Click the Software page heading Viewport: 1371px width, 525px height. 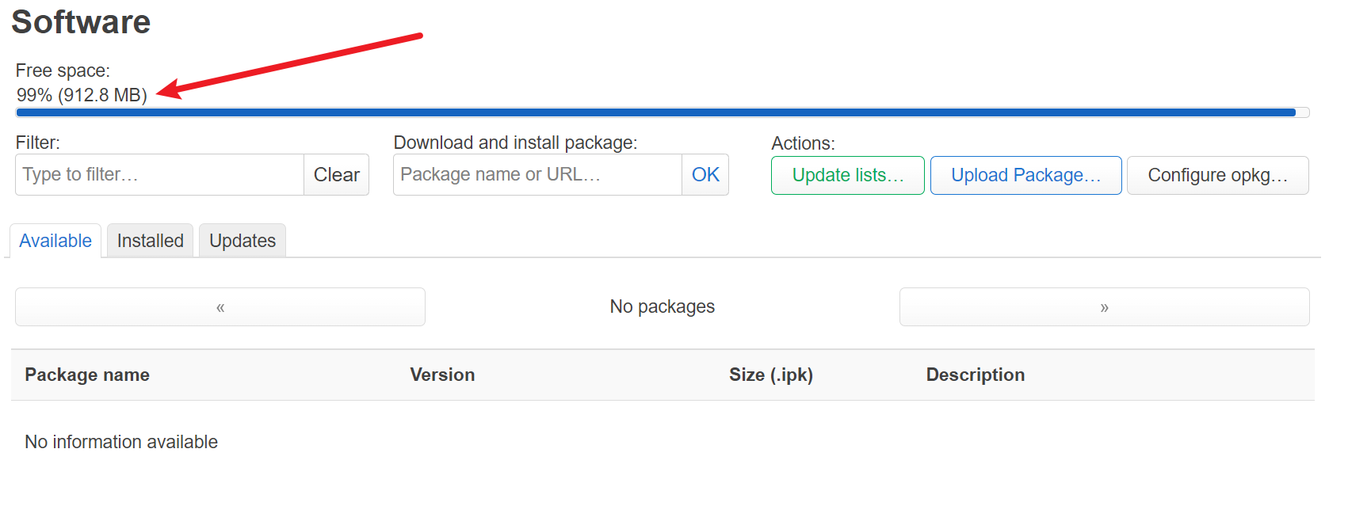[x=81, y=22]
